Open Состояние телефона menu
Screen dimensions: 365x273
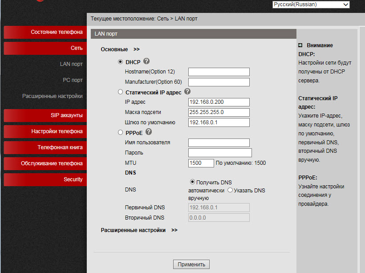click(45, 32)
